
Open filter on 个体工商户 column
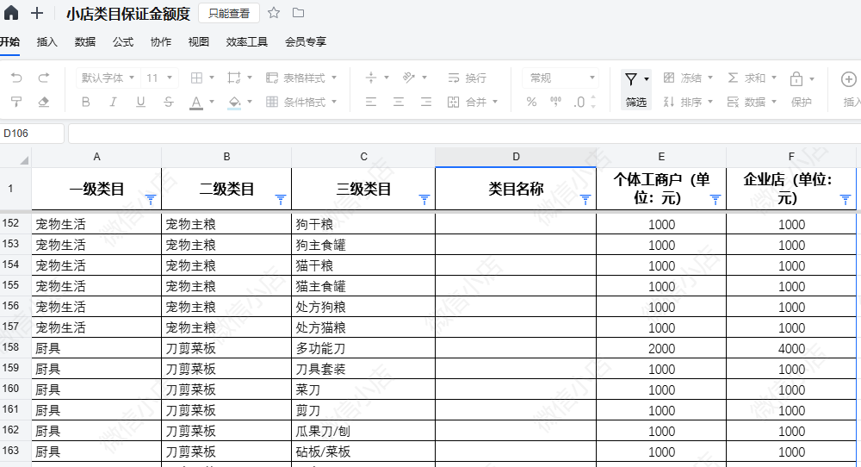(715, 199)
